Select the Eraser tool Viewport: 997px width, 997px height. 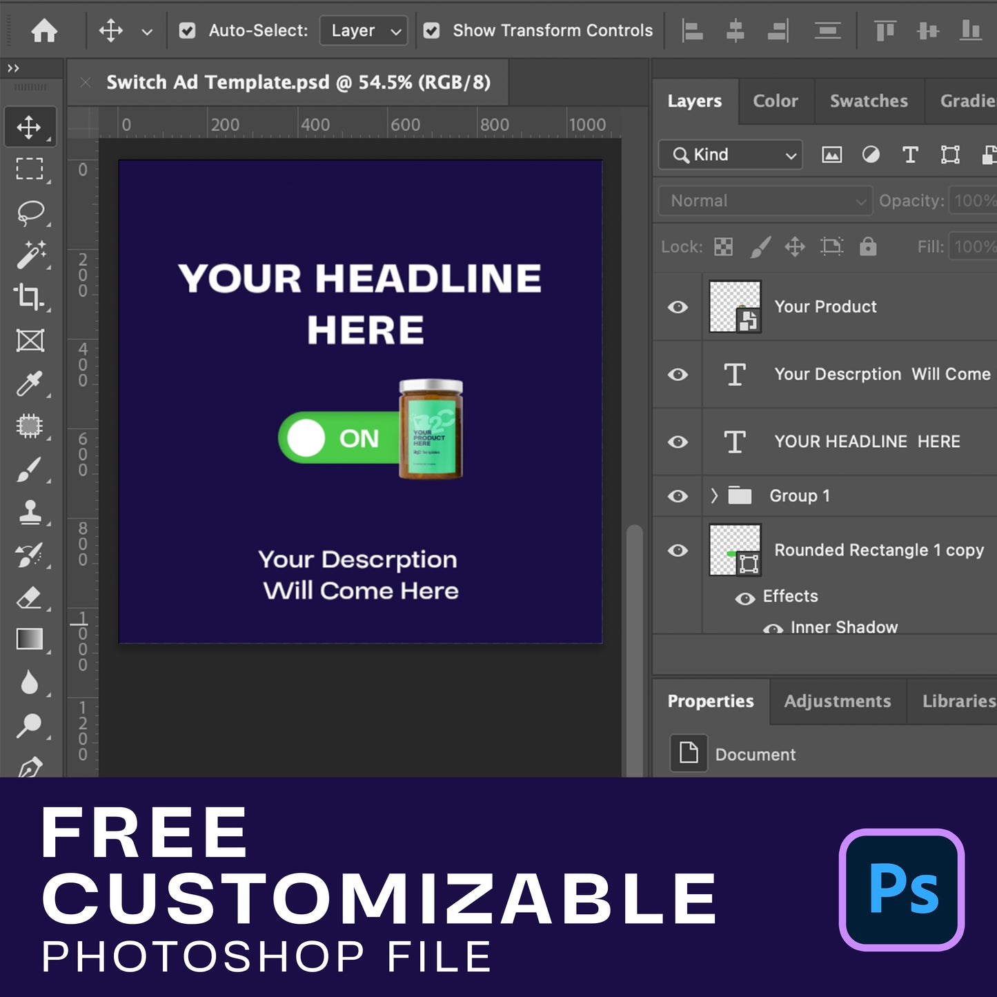pos(30,598)
